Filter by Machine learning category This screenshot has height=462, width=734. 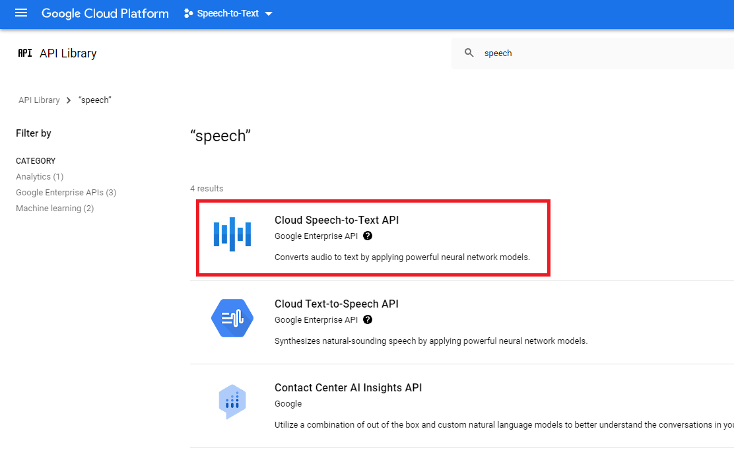click(x=55, y=209)
